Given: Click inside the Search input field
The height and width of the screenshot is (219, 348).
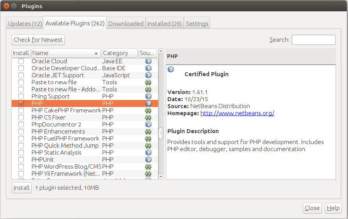Looking at the screenshot, I should tap(313, 40).
